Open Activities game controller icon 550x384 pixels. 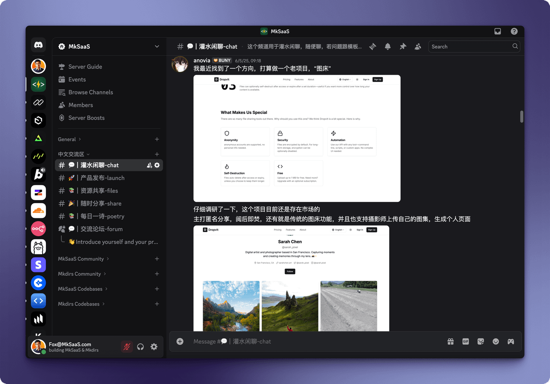tap(511, 341)
